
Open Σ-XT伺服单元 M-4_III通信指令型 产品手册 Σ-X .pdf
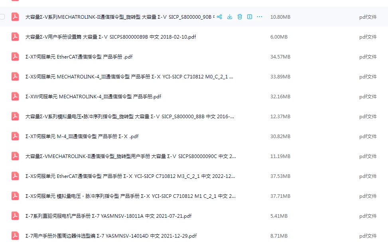82,137
